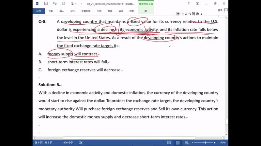This screenshot has height=146, width=261.
Task: Click the 登录 (Sign in) link
Action: (220, 10)
